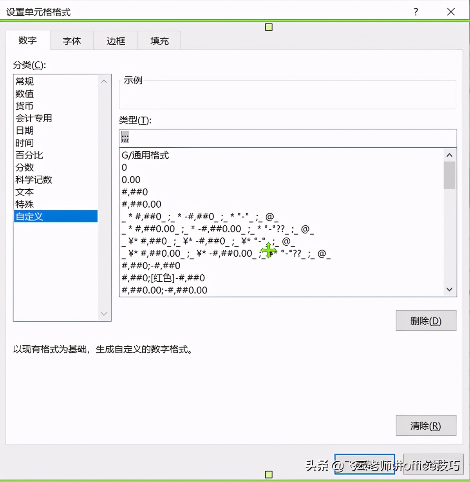The height and width of the screenshot is (482, 470).
Task: Choose 特殊 category
Action: 24,204
